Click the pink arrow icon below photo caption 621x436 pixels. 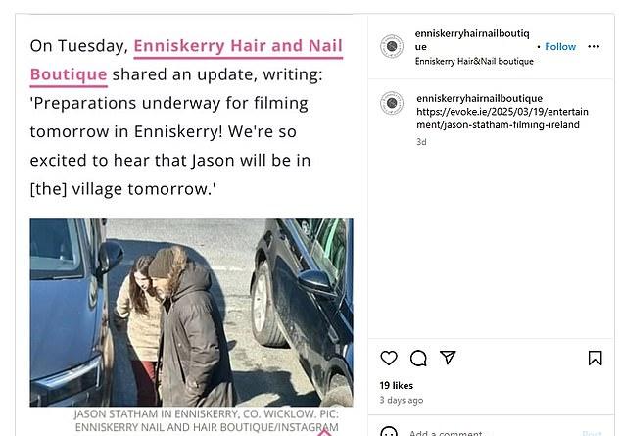[x=324, y=433]
